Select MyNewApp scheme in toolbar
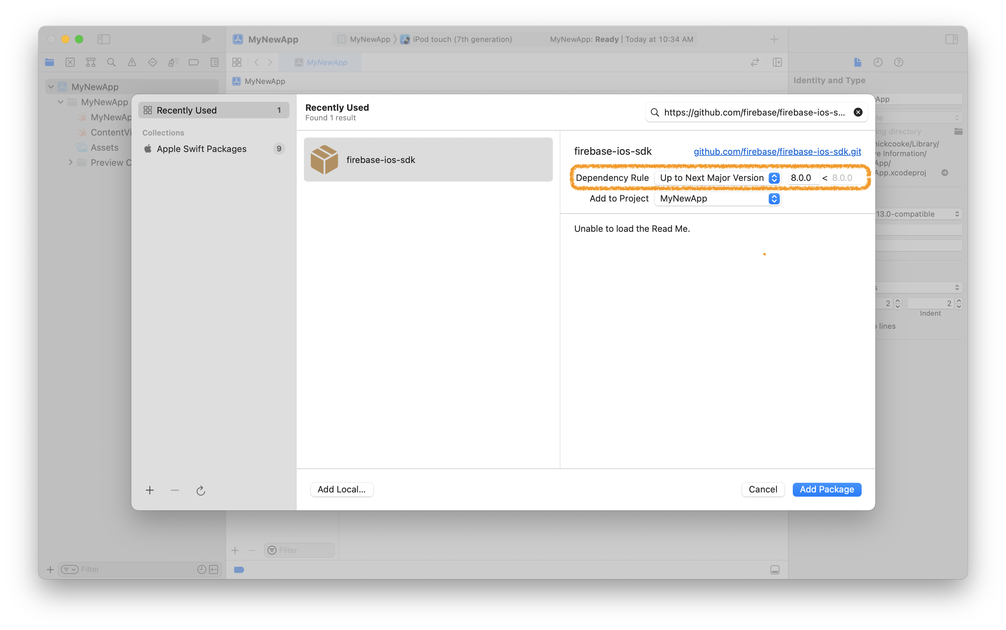Screen dimensions: 1006x630 [x=364, y=39]
